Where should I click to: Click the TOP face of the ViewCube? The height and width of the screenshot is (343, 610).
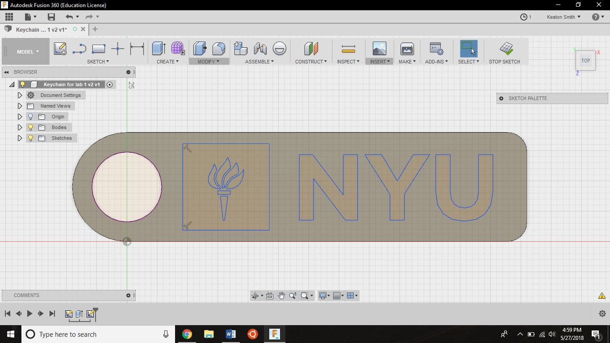coord(585,60)
